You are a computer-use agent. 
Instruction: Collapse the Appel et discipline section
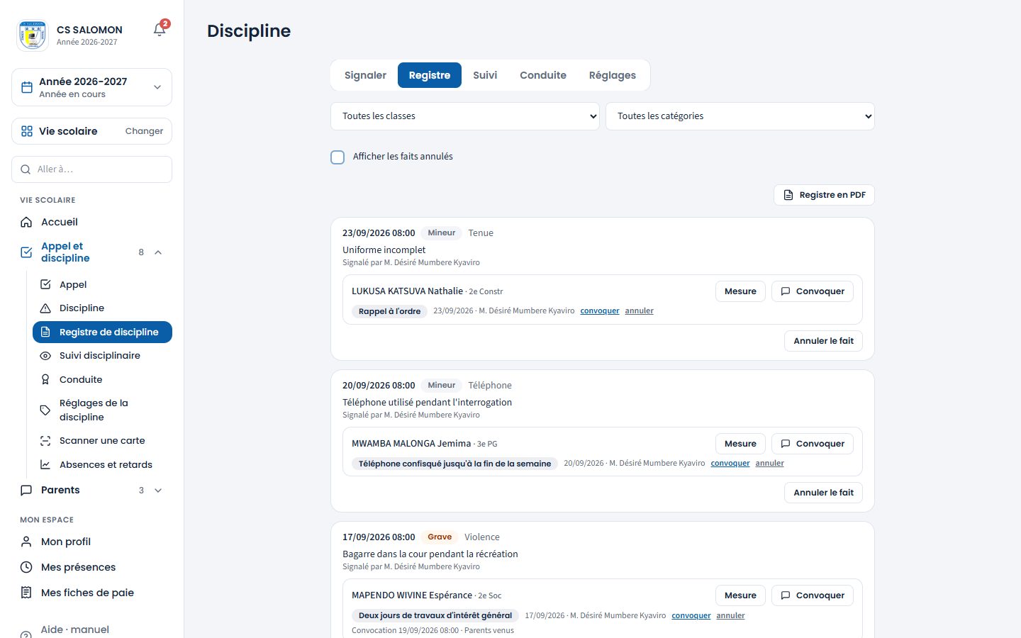(158, 252)
